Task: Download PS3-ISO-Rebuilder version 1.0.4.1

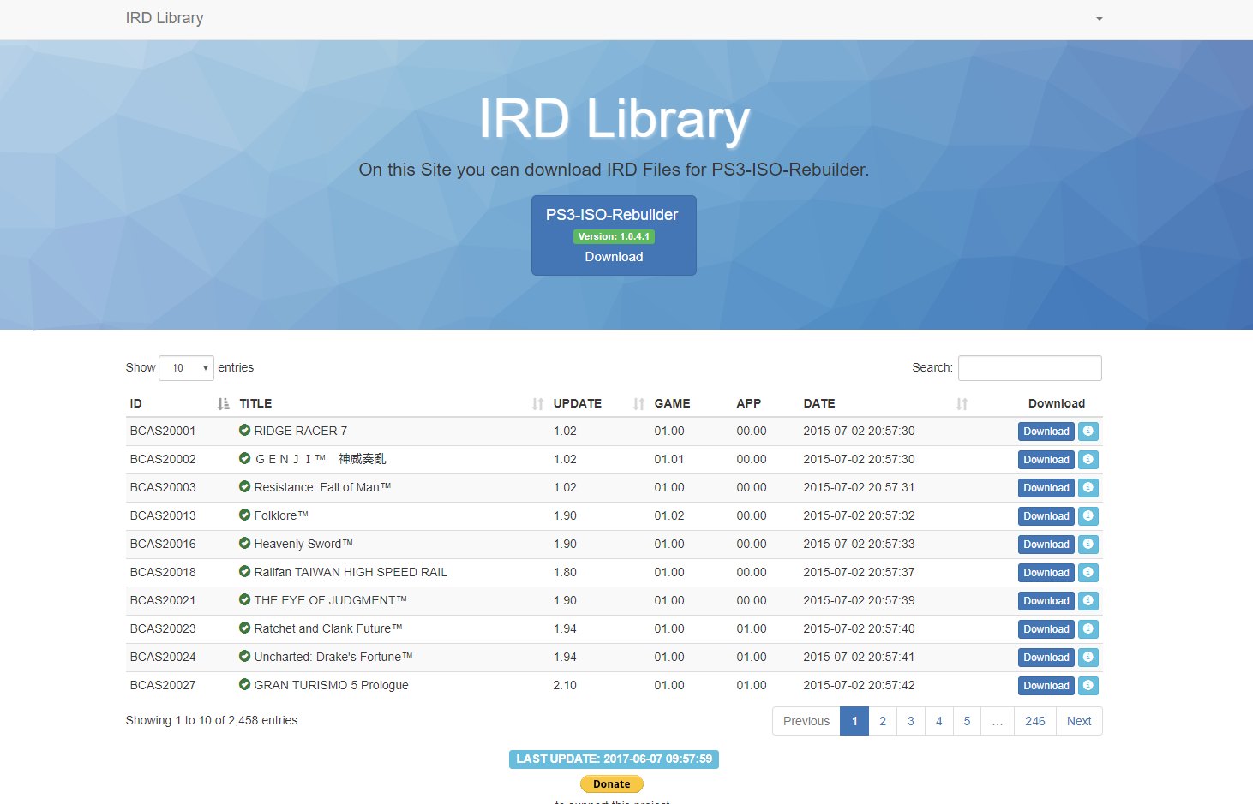Action: coord(614,235)
